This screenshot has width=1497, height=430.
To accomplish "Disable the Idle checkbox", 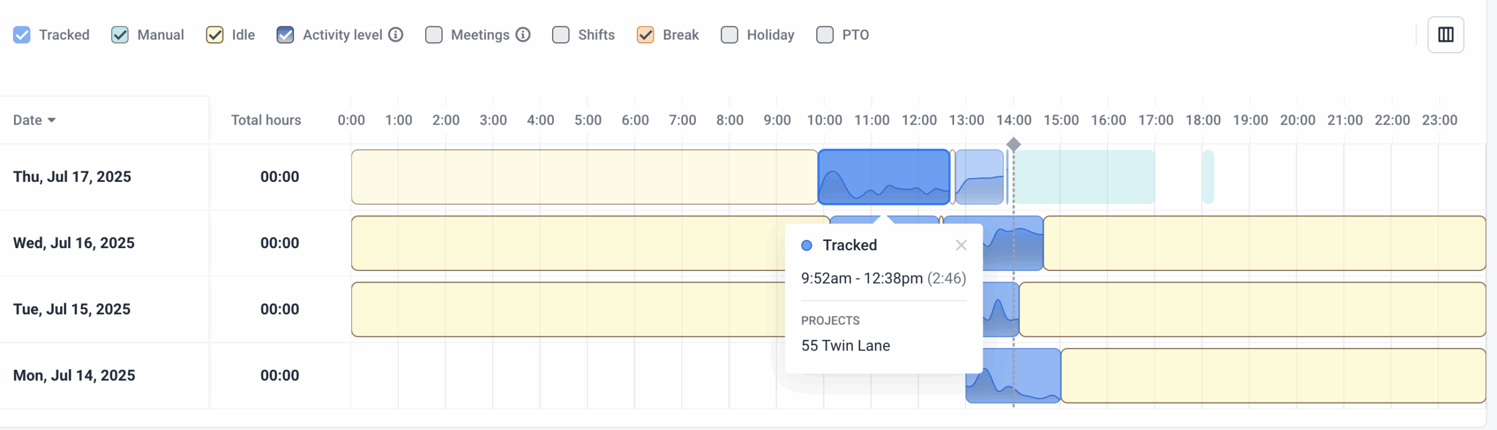I will pos(215,35).
